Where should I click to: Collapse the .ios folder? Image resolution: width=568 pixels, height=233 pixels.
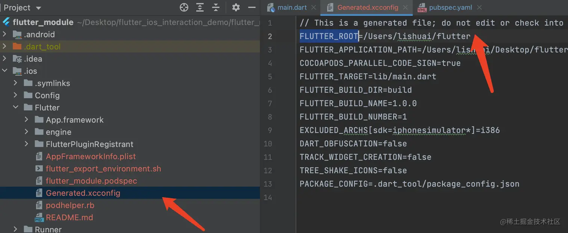[x=5, y=71]
